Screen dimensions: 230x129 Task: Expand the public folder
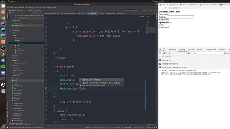[11, 28]
